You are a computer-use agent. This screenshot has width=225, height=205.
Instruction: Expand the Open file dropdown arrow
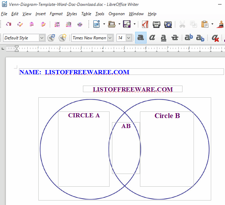click(119, 24)
